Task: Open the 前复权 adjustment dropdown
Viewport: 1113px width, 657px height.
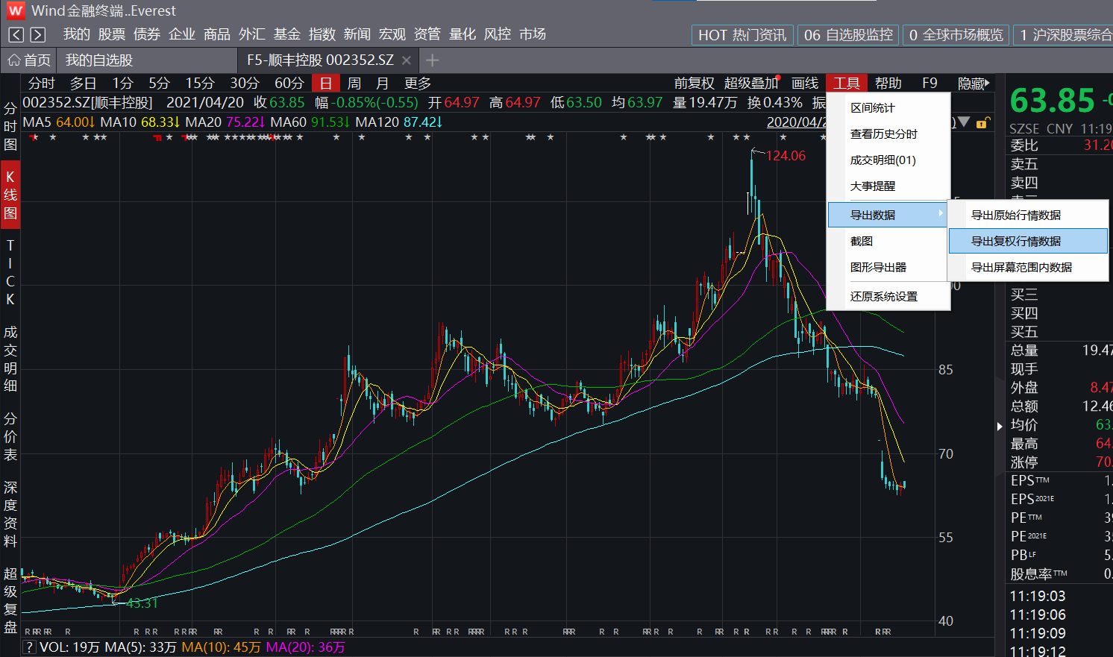Action: coord(694,84)
